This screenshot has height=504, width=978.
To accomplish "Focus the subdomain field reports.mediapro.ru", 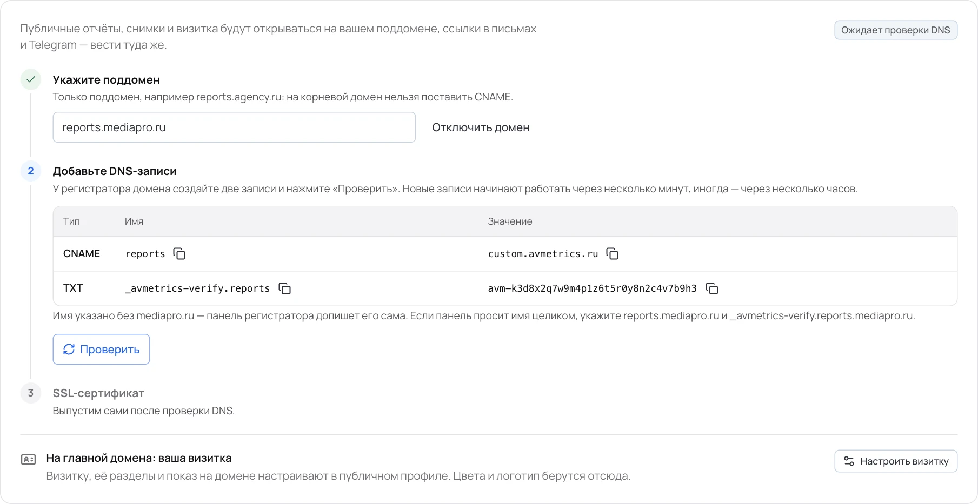I will (x=234, y=127).
